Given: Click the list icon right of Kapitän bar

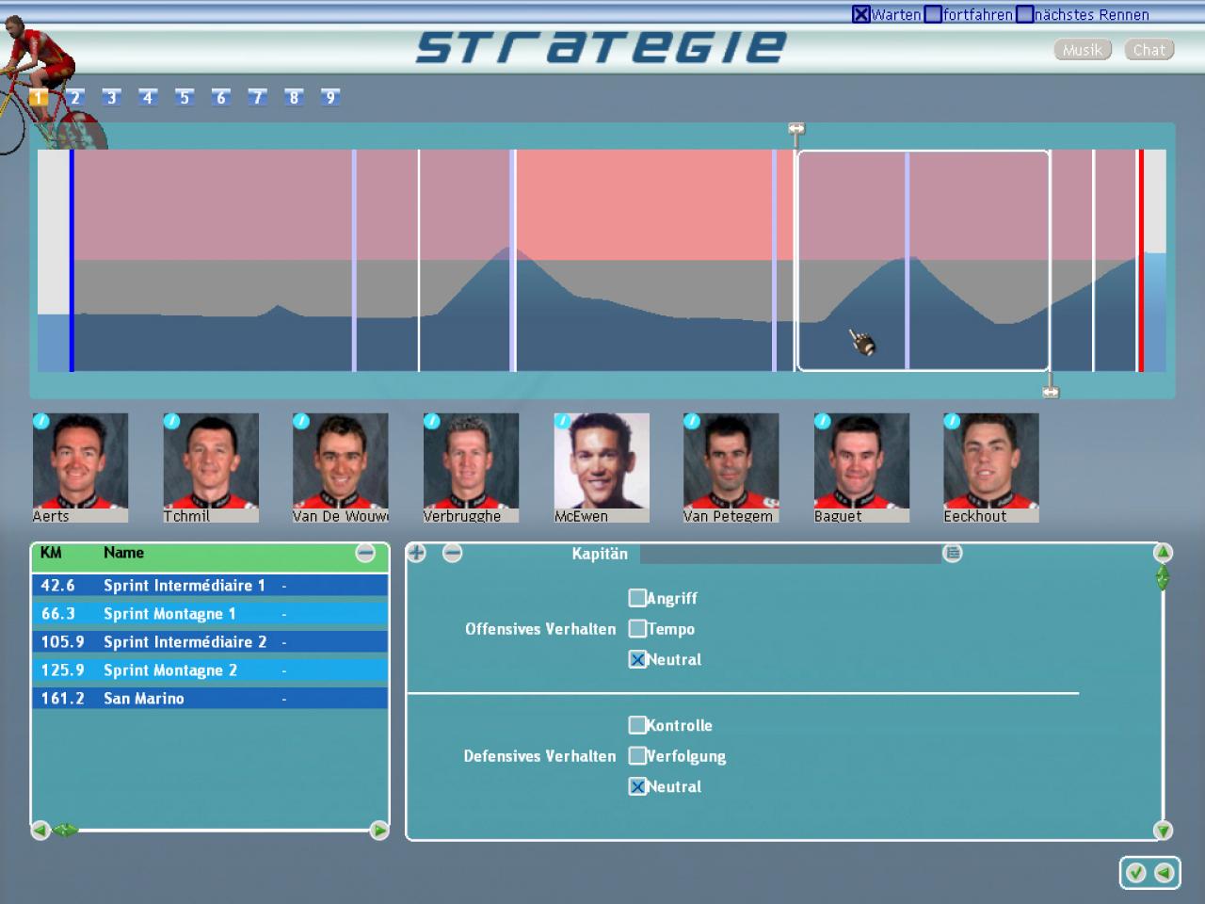Looking at the screenshot, I should coord(953,553).
